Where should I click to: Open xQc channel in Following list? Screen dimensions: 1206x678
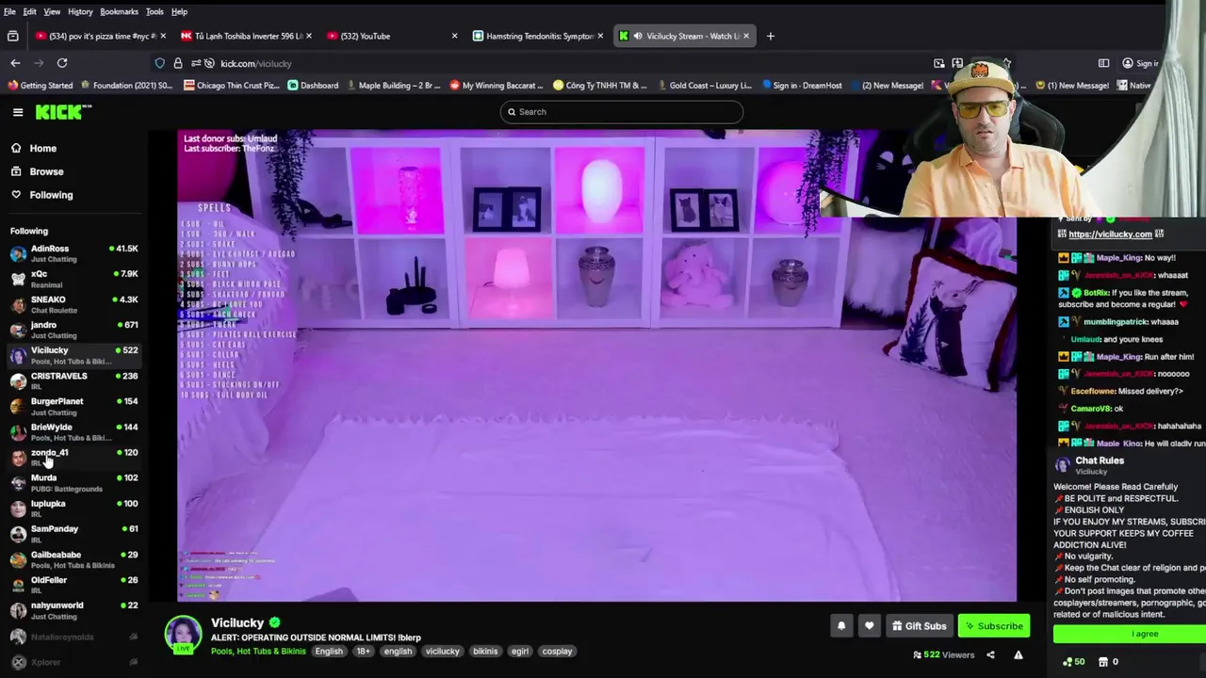74,279
